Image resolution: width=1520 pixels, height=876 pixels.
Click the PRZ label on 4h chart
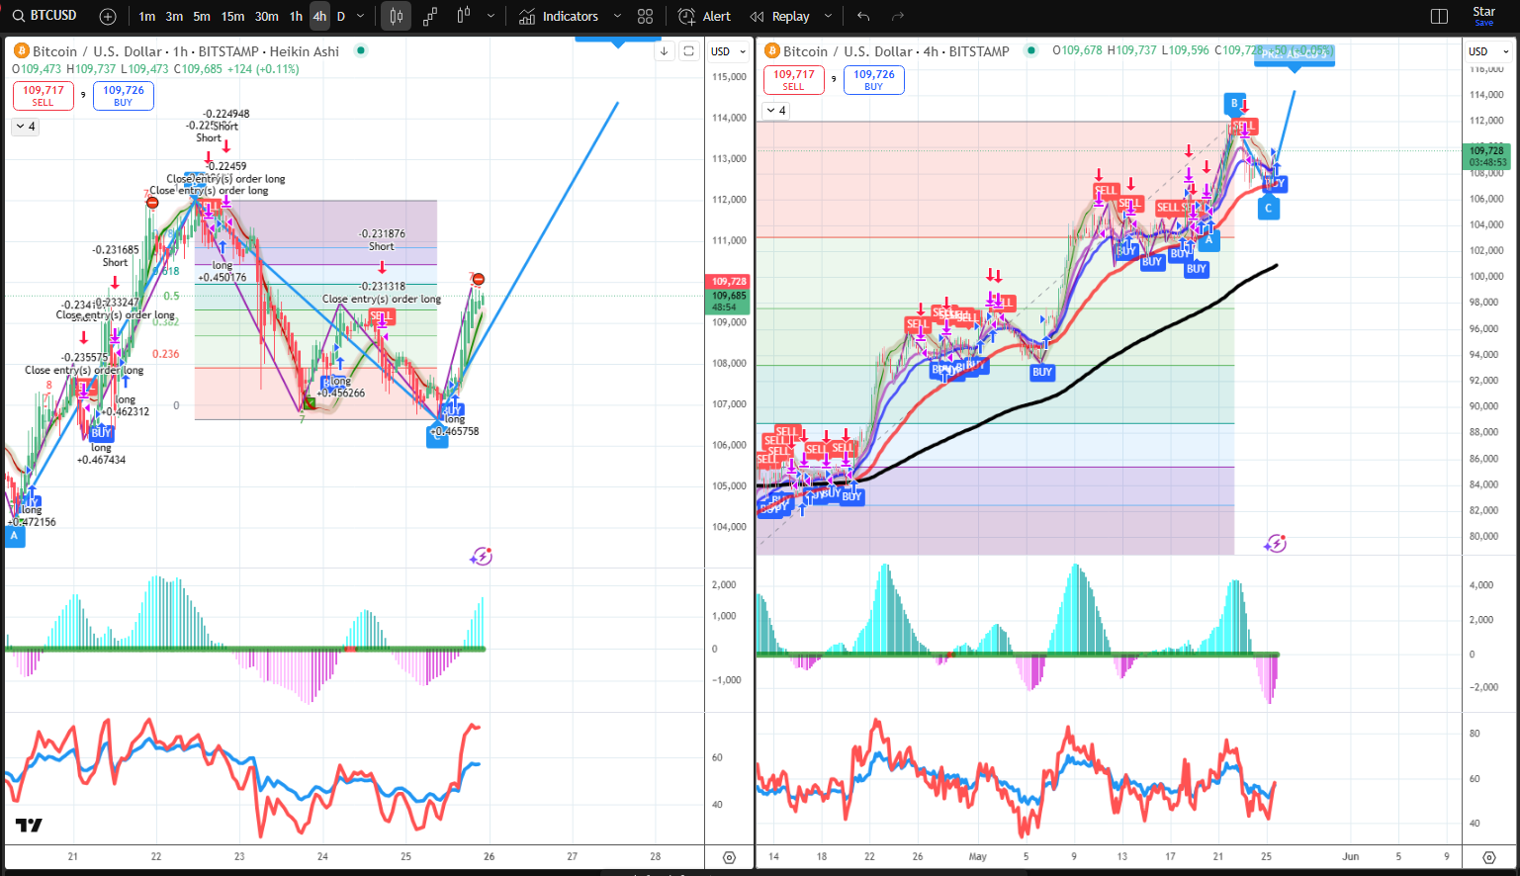point(1294,55)
